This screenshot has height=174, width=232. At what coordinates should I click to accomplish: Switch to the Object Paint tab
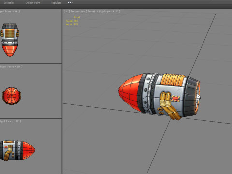coord(33,3)
